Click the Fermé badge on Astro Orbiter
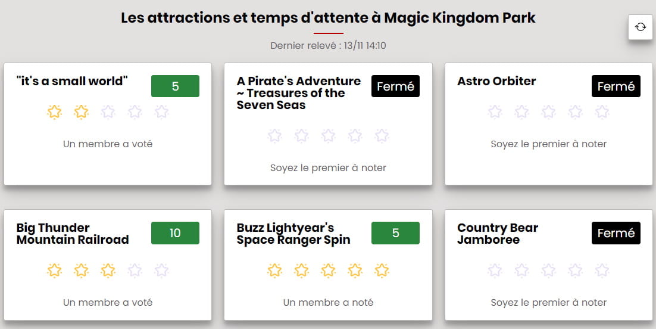Image resolution: width=656 pixels, height=329 pixels. click(x=616, y=86)
